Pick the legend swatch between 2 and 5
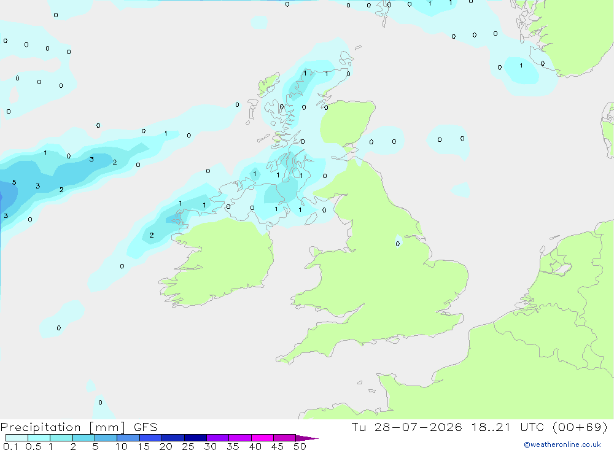This screenshot has height=450, width=614. coord(84,438)
